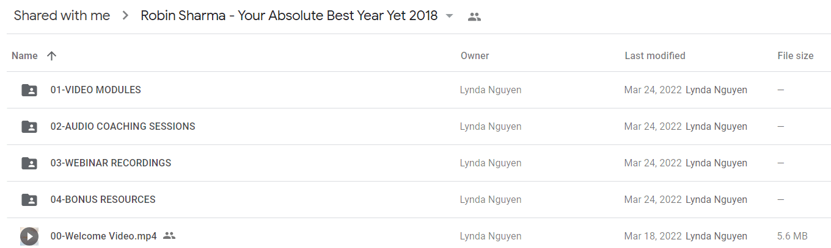Expand the folder title dropdown arrow
This screenshot has height=248, width=831.
[450, 16]
